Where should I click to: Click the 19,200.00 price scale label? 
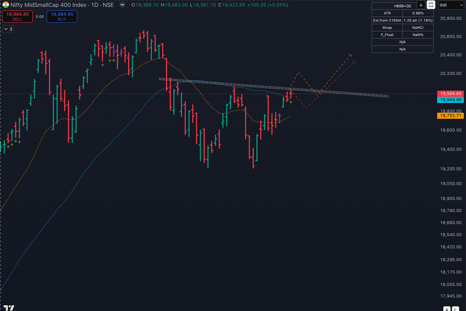[451, 169]
